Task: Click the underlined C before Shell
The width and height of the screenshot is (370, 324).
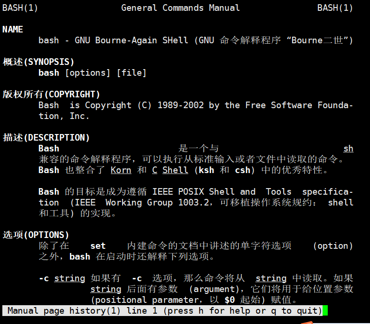Action: click(154, 170)
